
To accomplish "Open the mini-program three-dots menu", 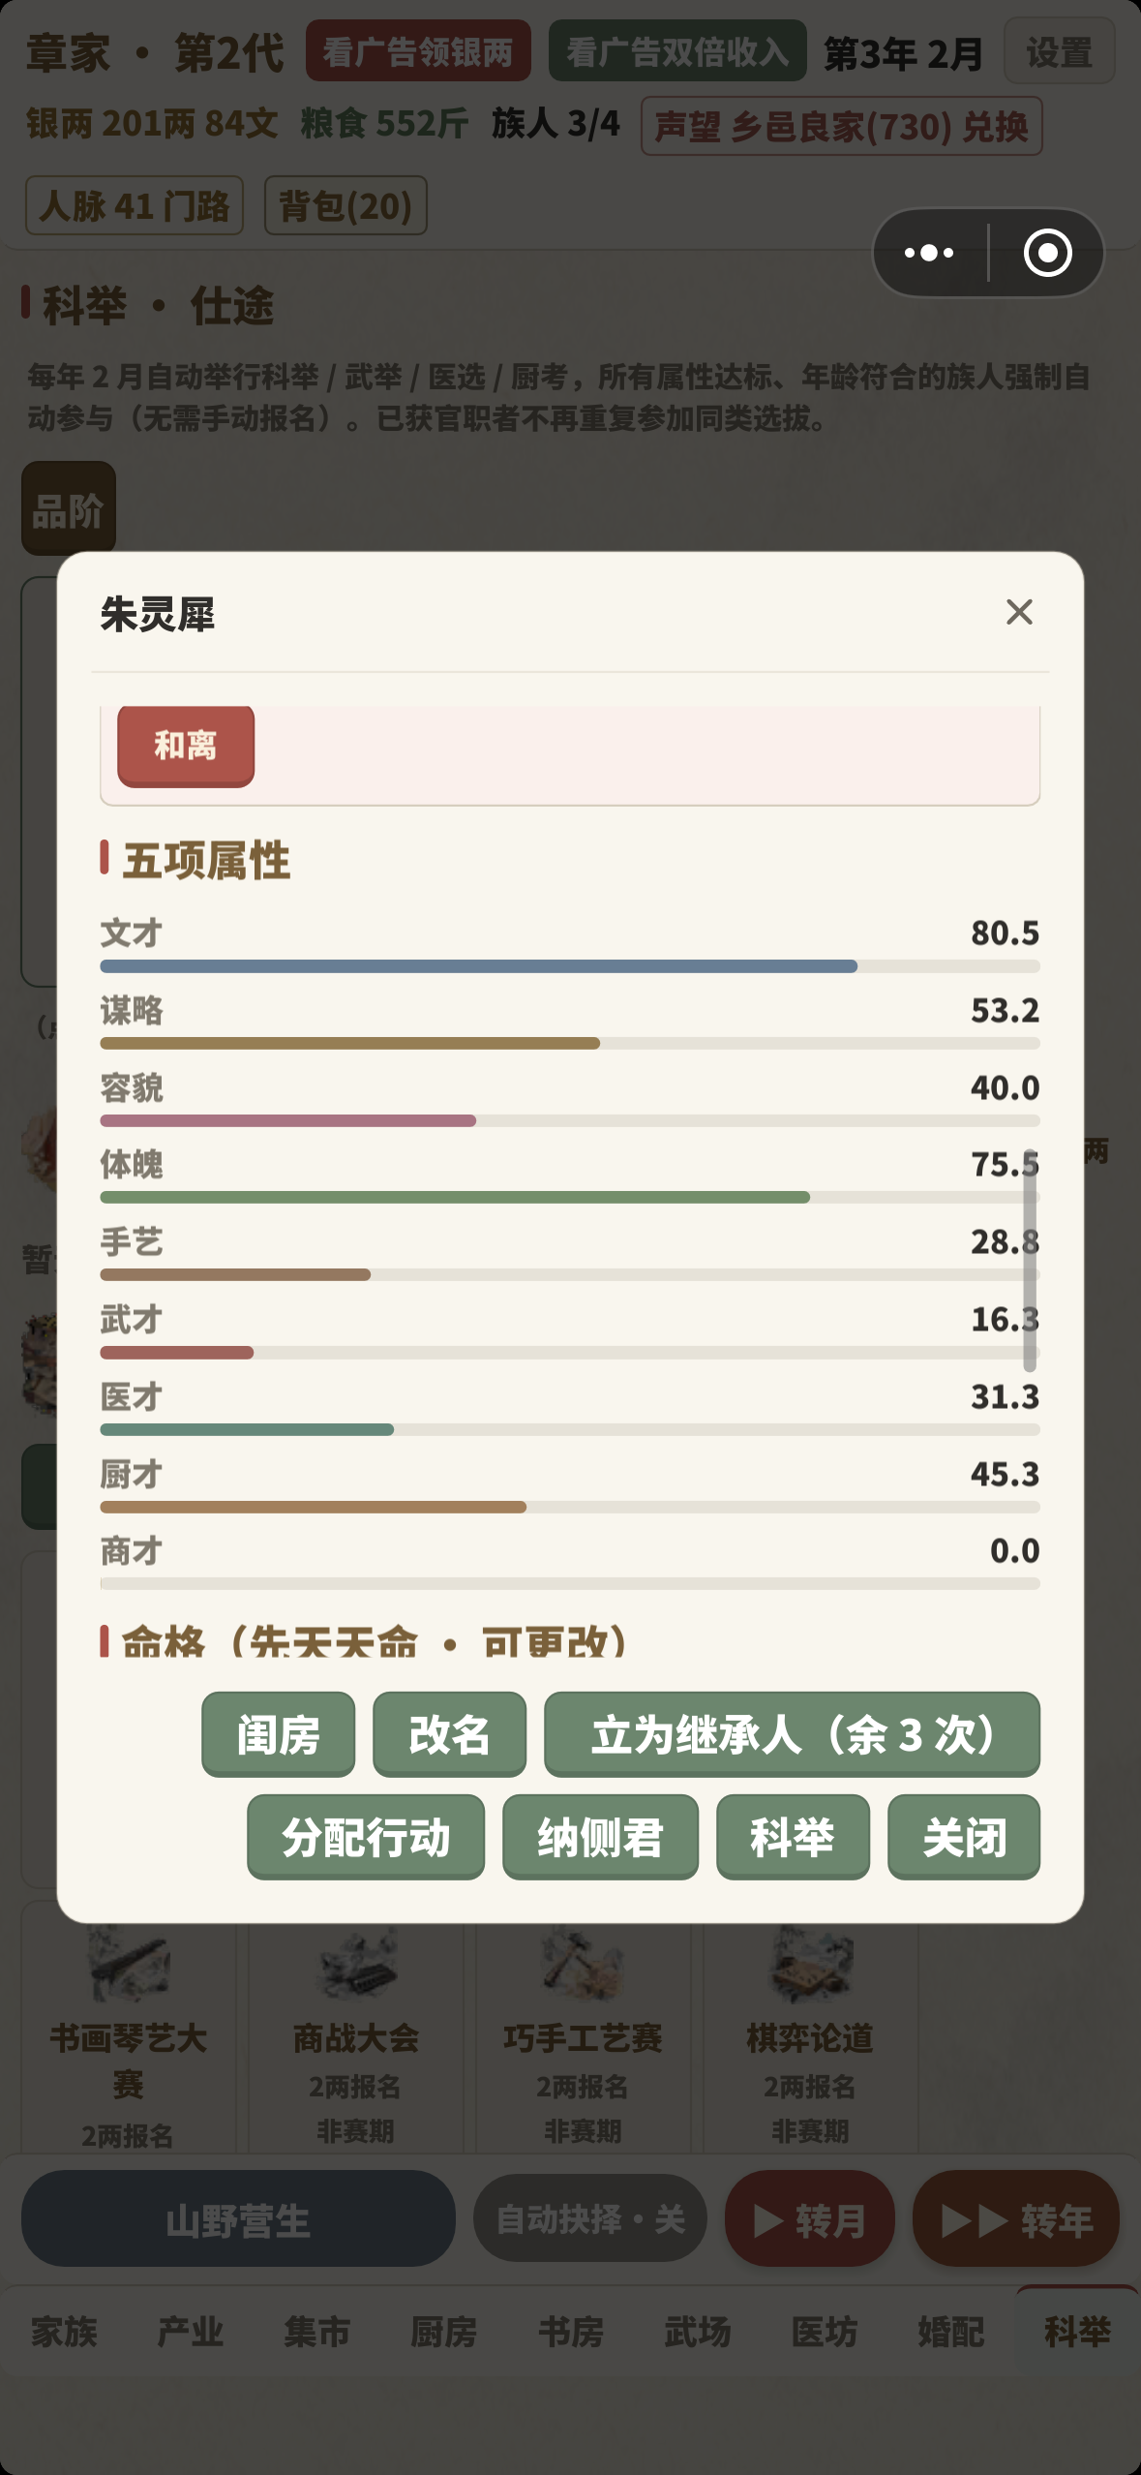I will click(929, 253).
